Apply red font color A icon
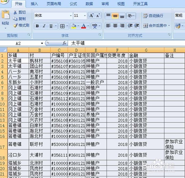The height and width of the screenshot is (178, 185). (83, 26)
